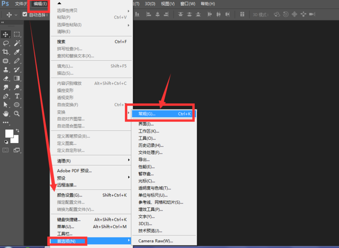Click the distribute top edges icon

[x=180, y=14]
